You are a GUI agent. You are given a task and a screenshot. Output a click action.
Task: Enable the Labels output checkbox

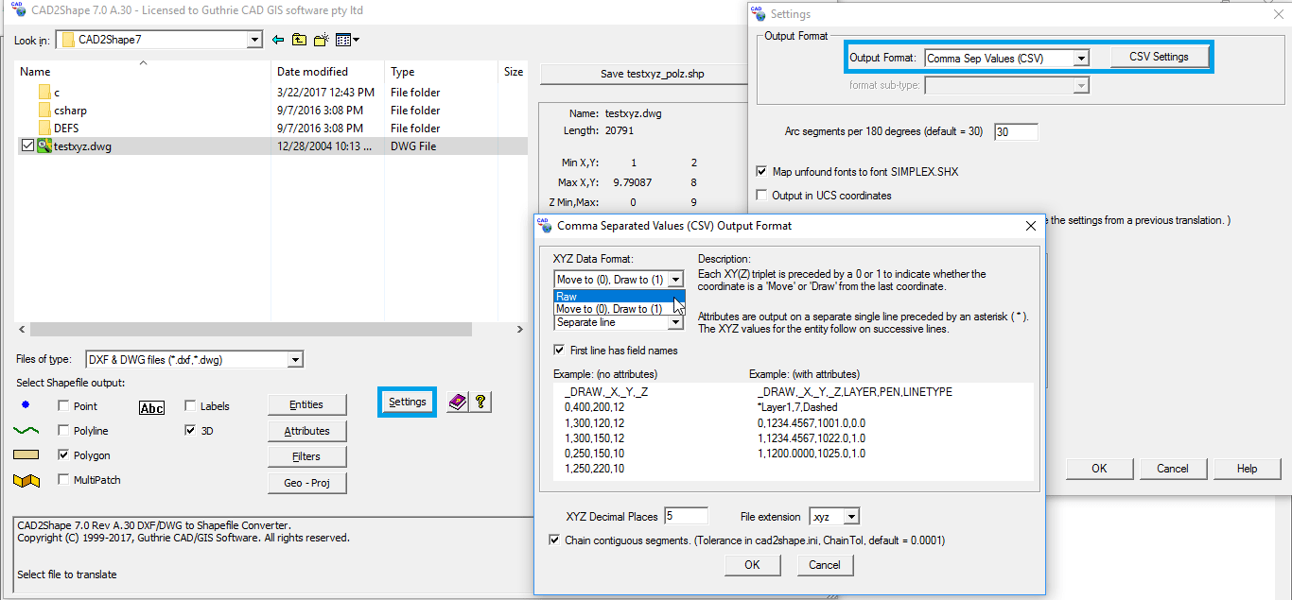click(x=190, y=406)
